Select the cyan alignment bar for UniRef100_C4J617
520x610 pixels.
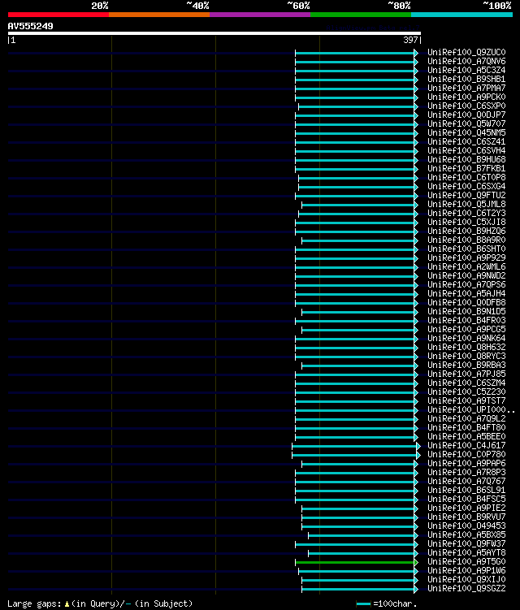pyautogui.click(x=357, y=446)
